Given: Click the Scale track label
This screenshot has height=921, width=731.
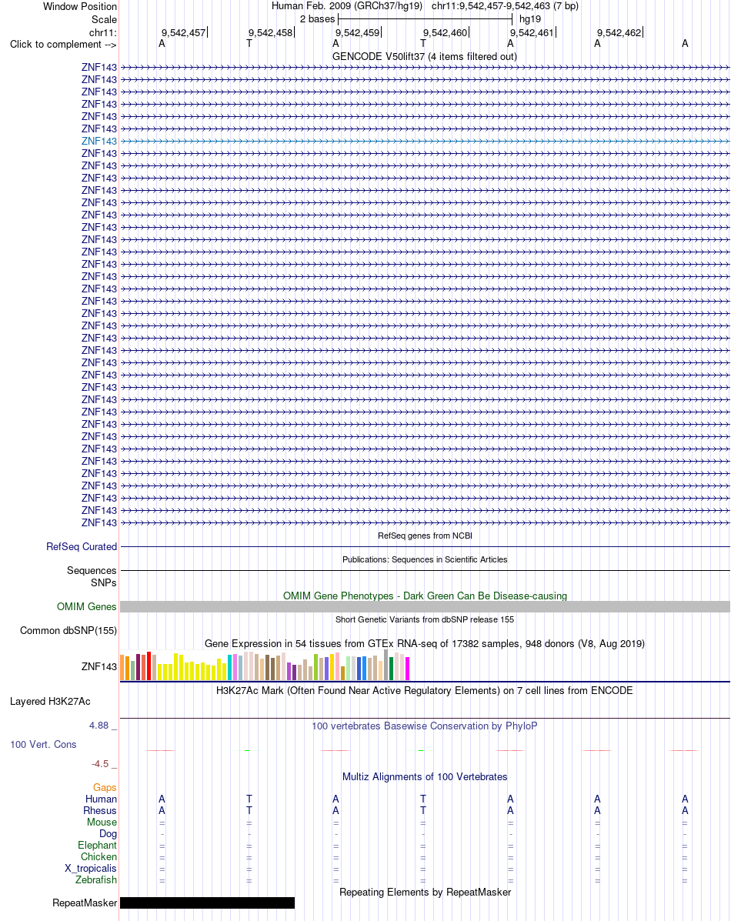Looking at the screenshot, I should (x=104, y=19).
